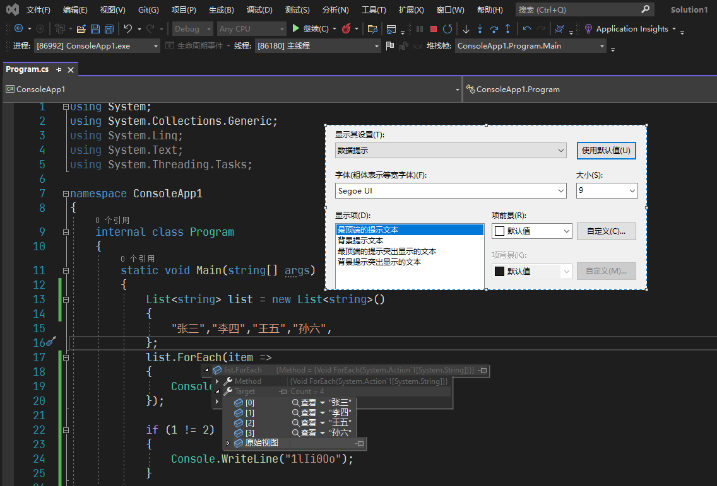Viewport: 717px width, 486px height.
Task: Click the 使用默认值(U) button
Action: tap(605, 151)
